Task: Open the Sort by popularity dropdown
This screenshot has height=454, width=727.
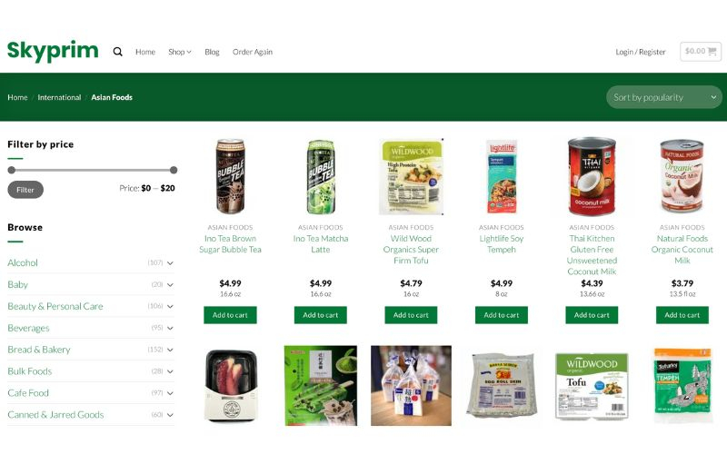Action: pos(664,97)
